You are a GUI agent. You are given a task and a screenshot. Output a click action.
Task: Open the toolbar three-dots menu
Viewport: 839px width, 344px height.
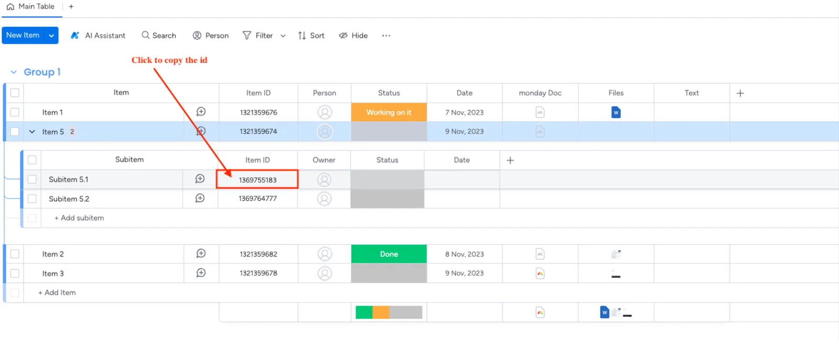point(386,36)
